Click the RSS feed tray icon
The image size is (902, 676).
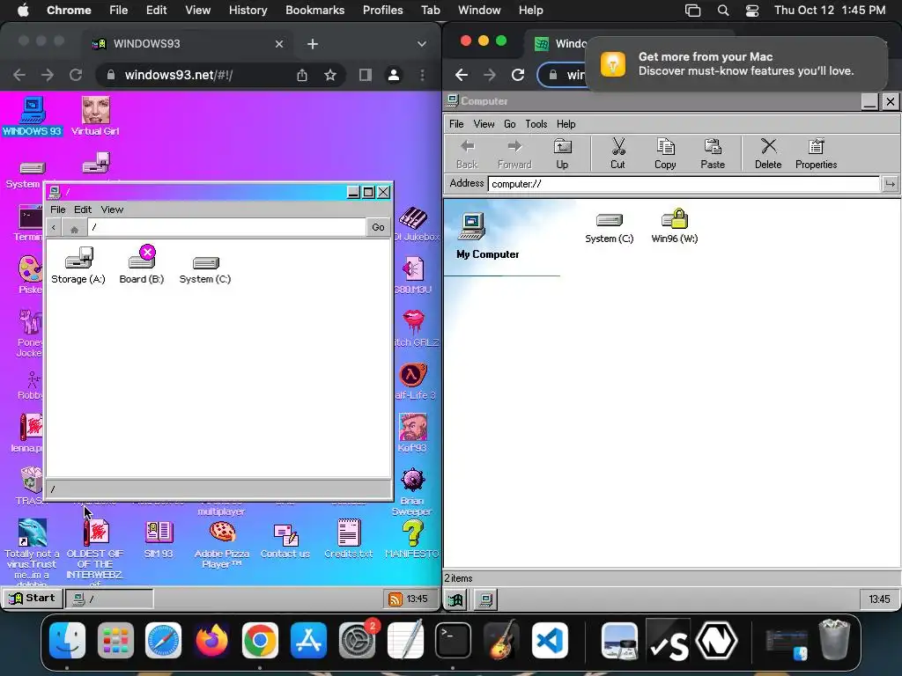[x=396, y=599]
